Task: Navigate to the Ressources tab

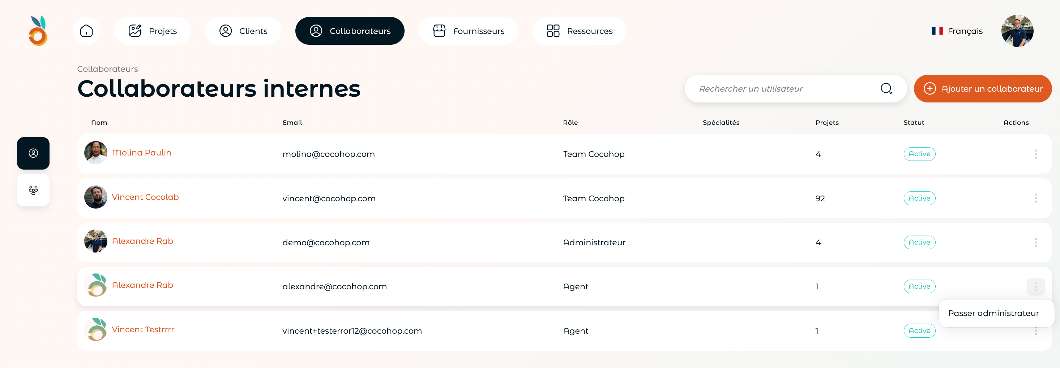Action: point(579,31)
